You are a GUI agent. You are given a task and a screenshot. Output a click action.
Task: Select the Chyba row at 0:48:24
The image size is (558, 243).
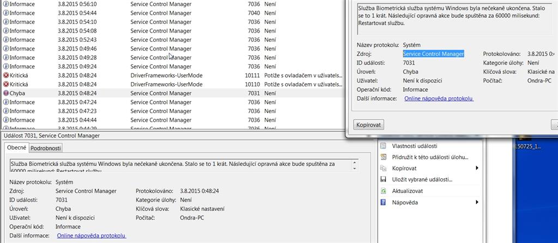coord(173,93)
